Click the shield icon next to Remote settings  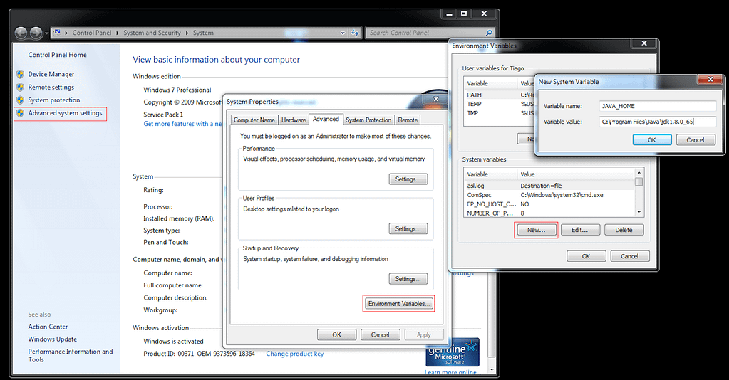[x=20, y=87]
